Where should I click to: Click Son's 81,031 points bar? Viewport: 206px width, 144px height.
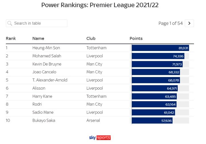(160, 48)
